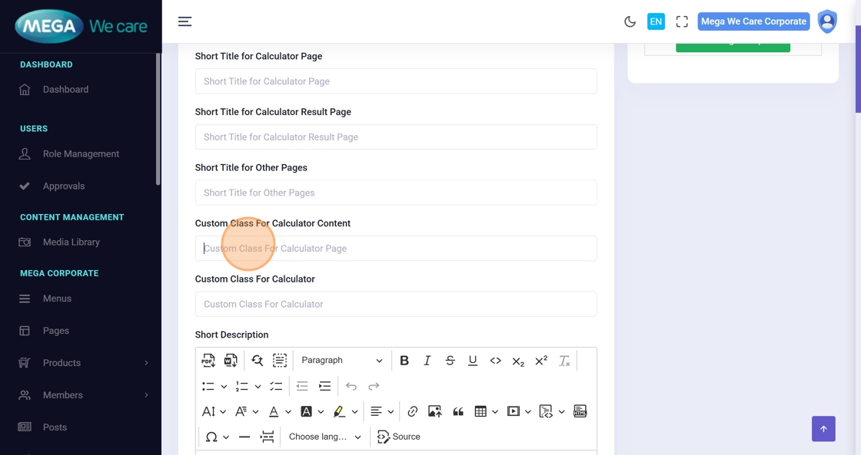
Task: Apply bold formatting in the editor
Action: click(x=404, y=361)
